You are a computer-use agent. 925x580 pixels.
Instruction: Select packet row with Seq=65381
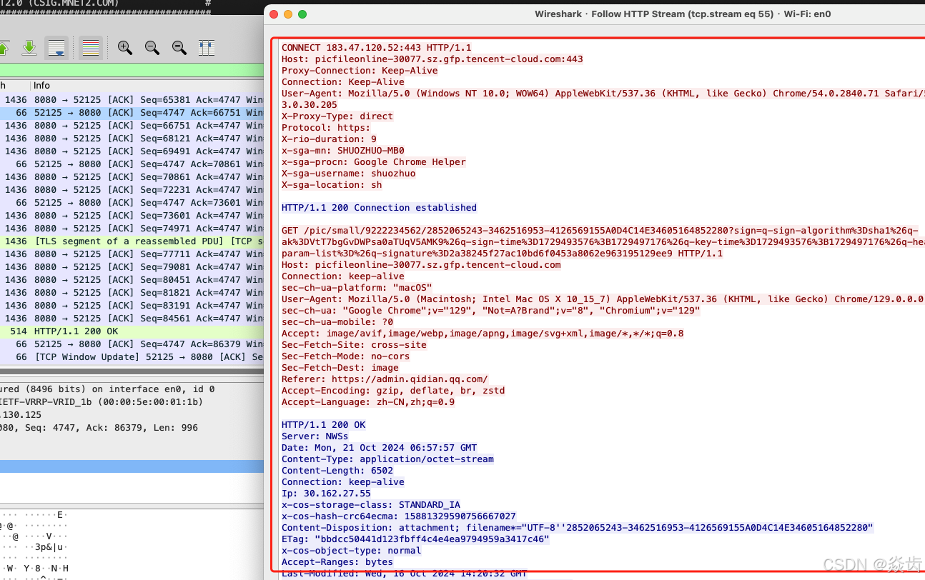[x=132, y=100]
